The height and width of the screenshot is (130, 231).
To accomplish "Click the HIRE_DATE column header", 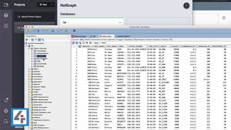I will click(153, 46).
